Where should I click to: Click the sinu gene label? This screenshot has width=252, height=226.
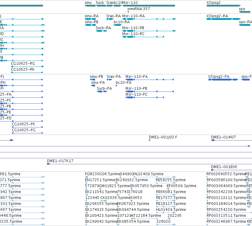tap(88, 3)
